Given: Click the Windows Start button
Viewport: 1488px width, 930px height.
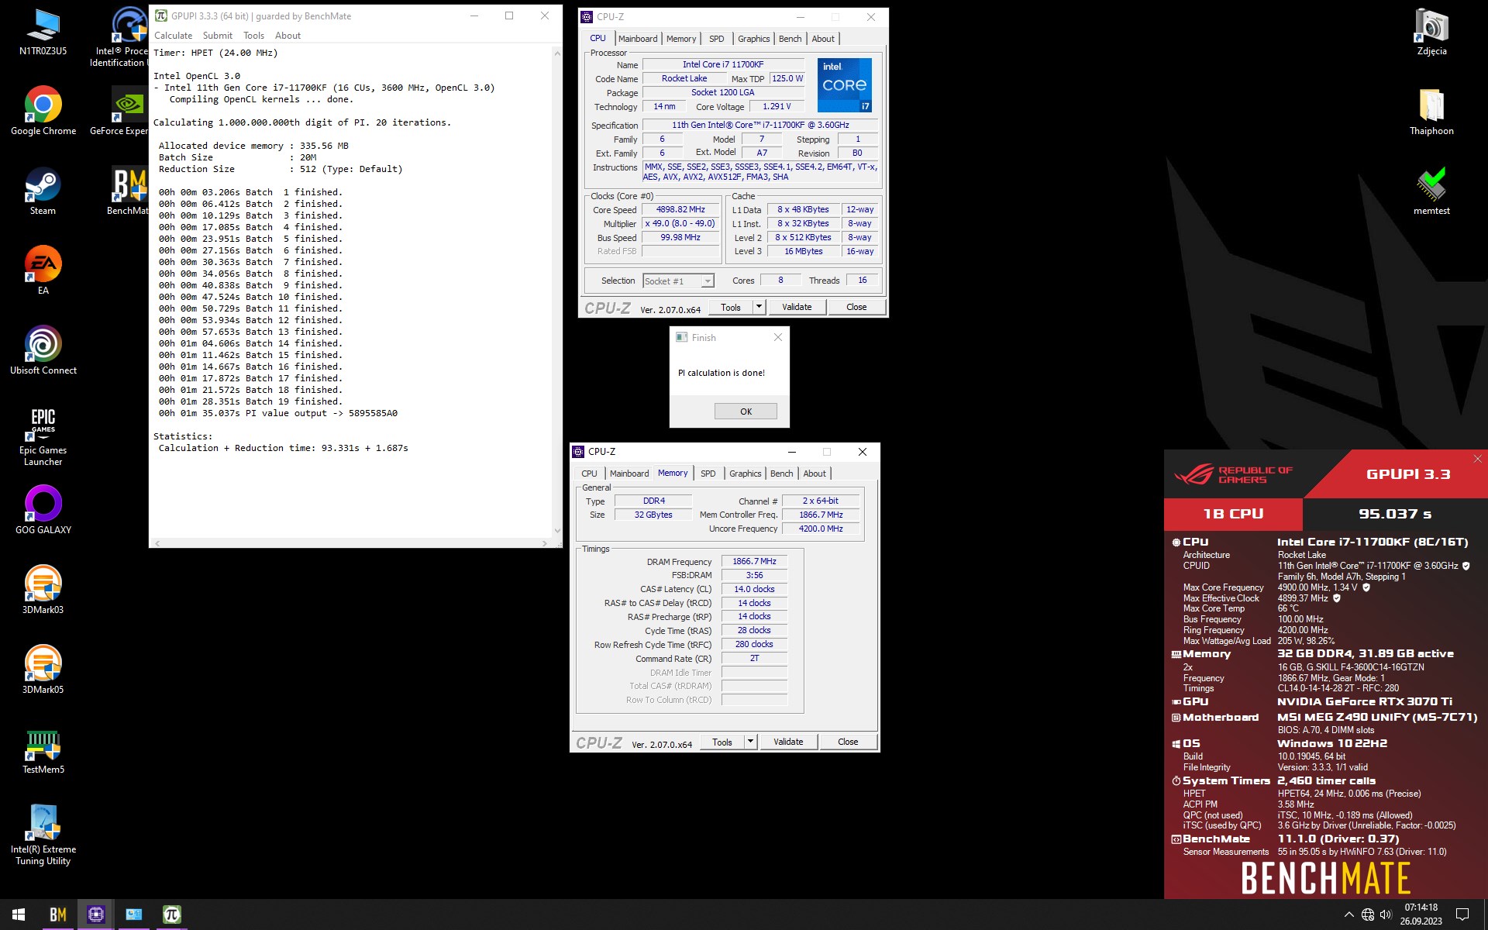Looking at the screenshot, I should pos(19,914).
